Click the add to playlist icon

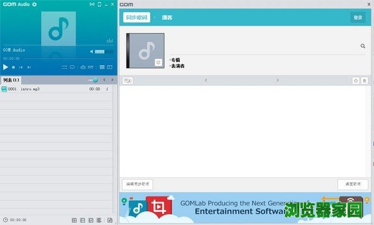(x=74, y=220)
